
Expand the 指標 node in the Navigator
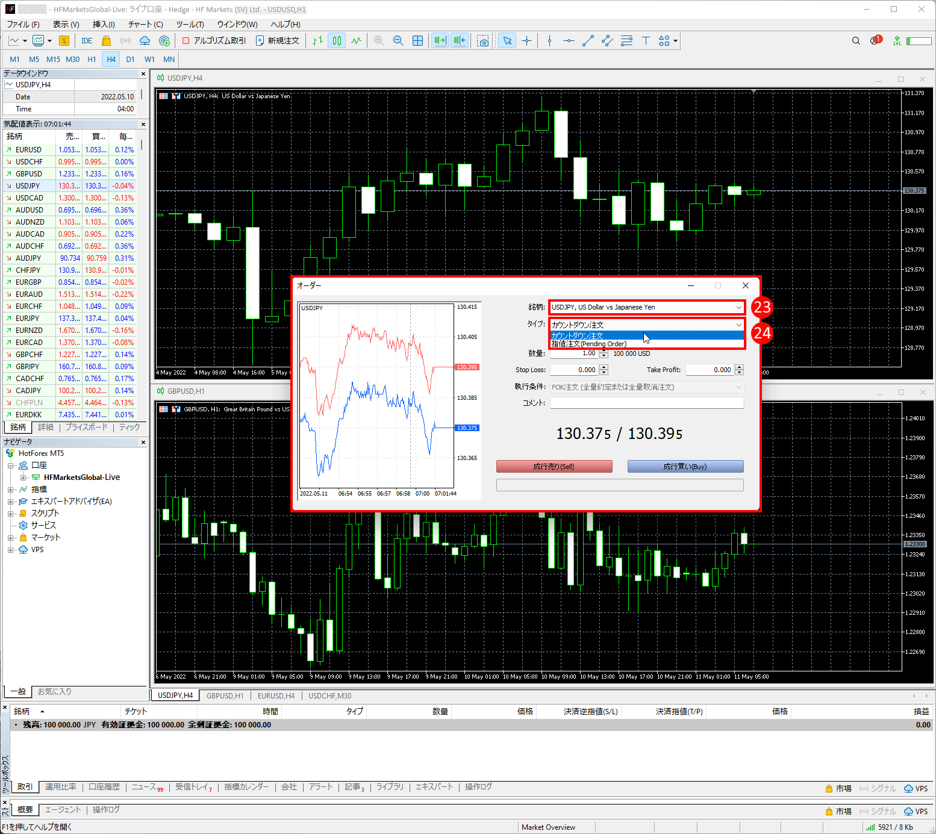pos(10,490)
